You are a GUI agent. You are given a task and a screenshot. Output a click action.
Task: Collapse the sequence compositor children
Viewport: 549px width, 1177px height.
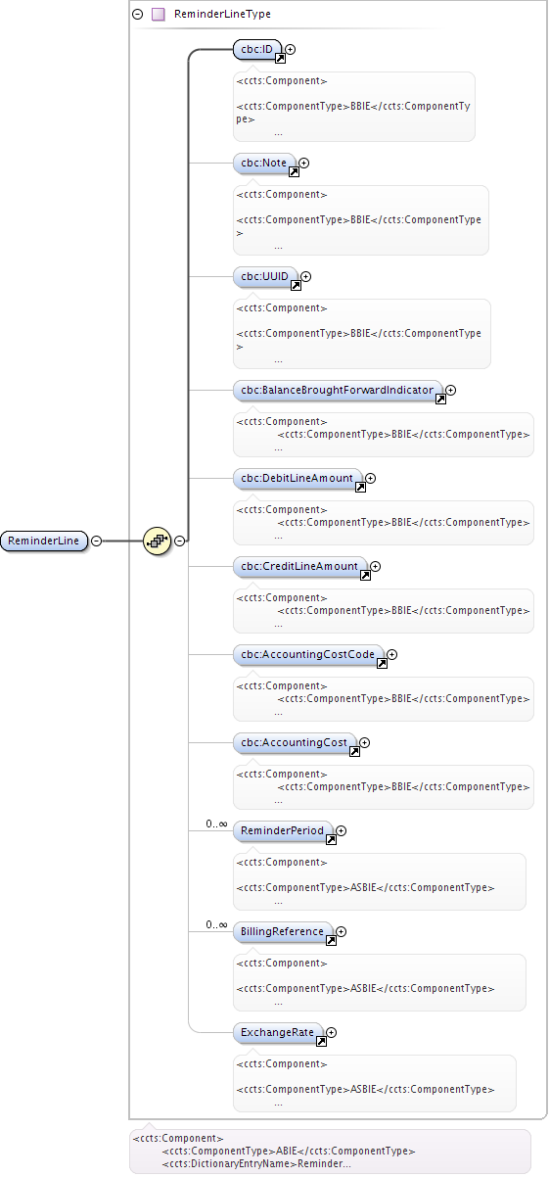[180, 541]
